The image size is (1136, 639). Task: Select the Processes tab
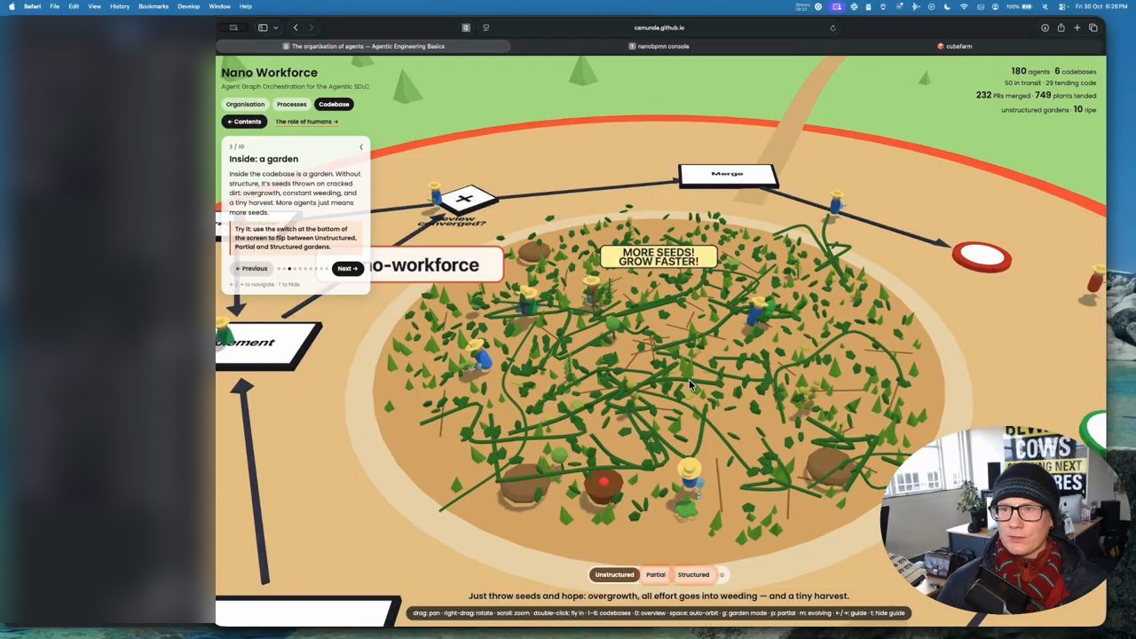[291, 104]
